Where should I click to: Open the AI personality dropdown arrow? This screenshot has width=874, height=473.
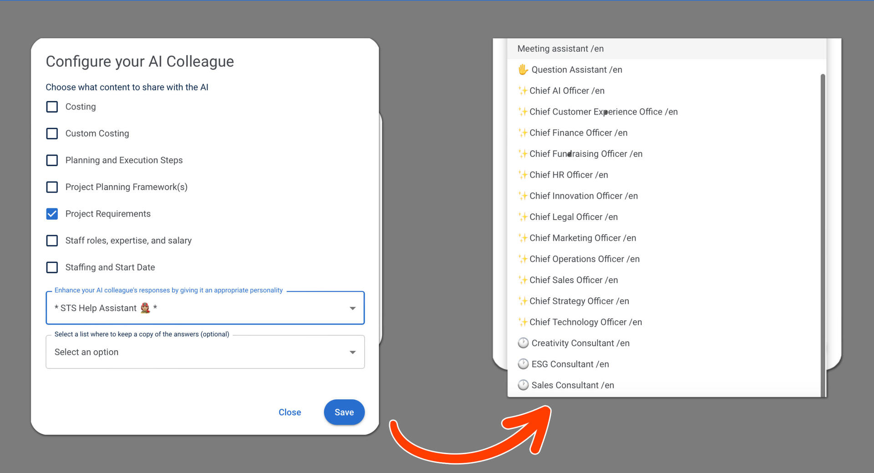(352, 308)
